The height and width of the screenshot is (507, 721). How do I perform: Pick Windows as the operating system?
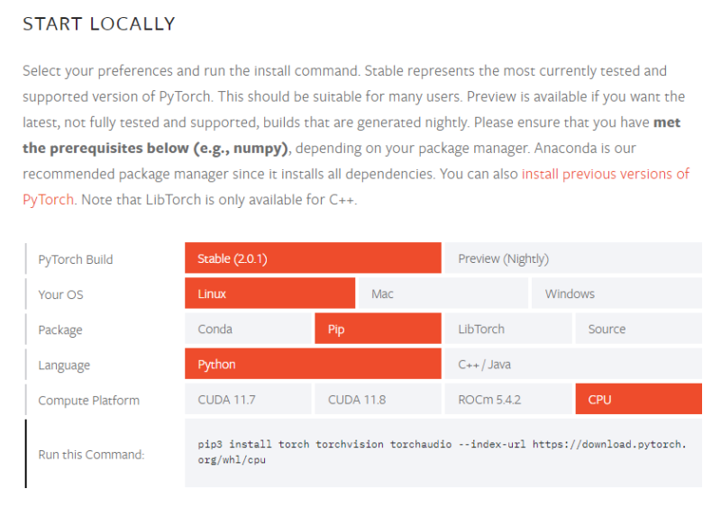click(x=616, y=294)
